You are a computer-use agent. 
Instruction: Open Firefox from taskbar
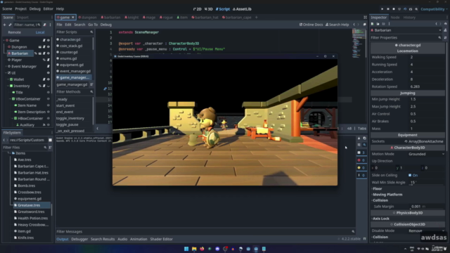click(x=202, y=249)
